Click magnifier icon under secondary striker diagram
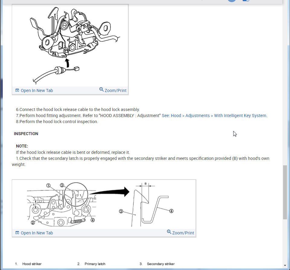The image size is (290, 270). [169, 232]
